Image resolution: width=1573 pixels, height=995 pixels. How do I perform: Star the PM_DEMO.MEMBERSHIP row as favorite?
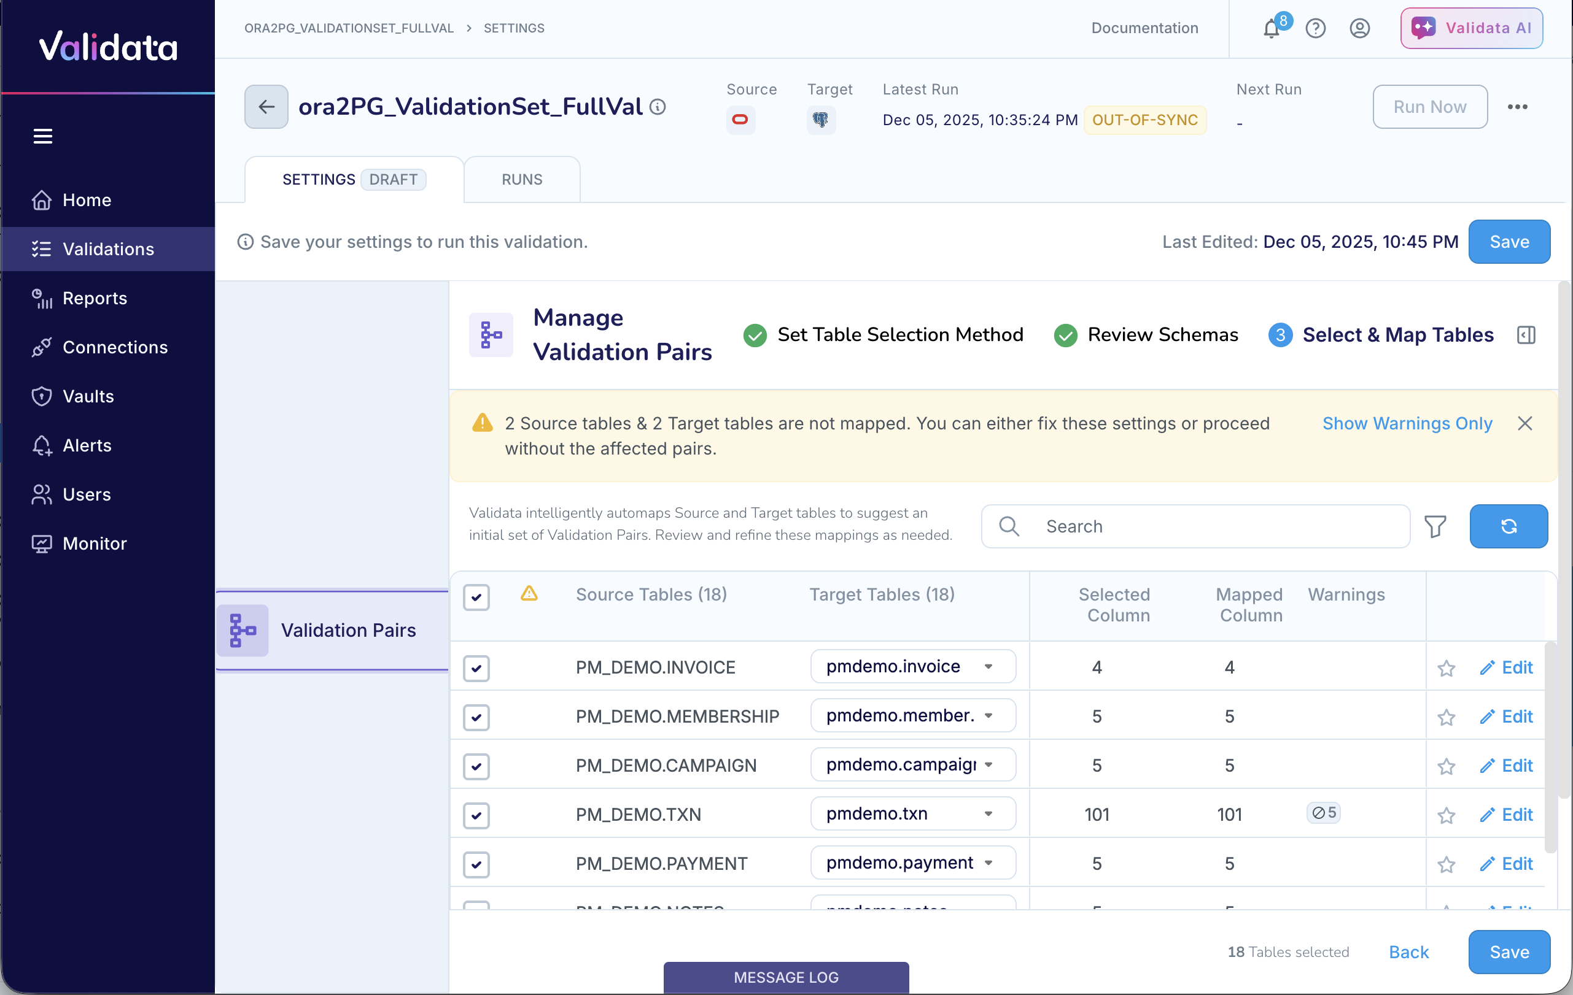[1447, 716]
